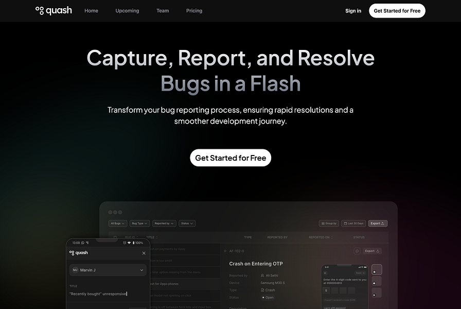Click Wi-Fi icon in phone status bar
461x309 pixels.
tap(129, 243)
